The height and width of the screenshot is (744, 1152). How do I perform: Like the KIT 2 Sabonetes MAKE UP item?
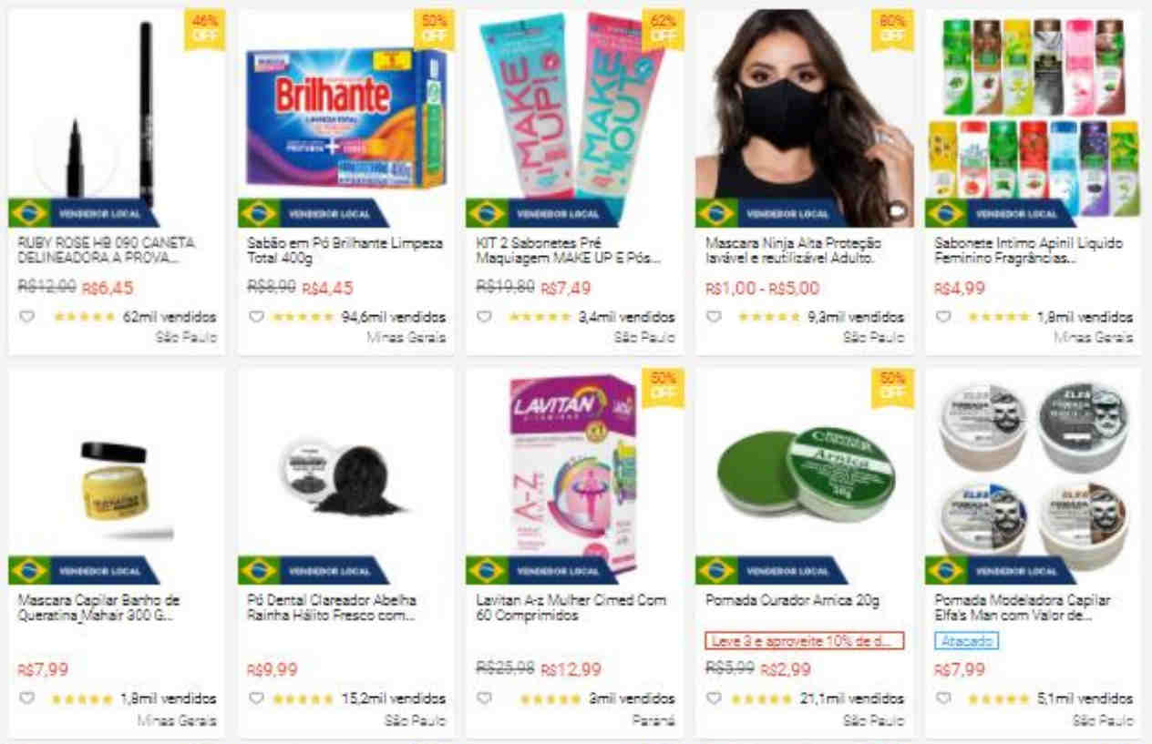point(485,317)
